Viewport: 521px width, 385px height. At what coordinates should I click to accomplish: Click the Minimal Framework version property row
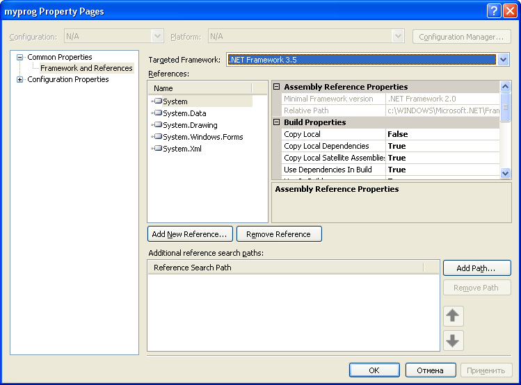tap(391, 99)
